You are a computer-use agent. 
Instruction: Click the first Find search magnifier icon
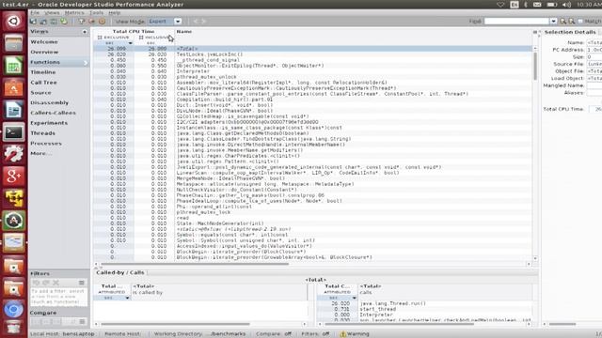click(x=562, y=22)
